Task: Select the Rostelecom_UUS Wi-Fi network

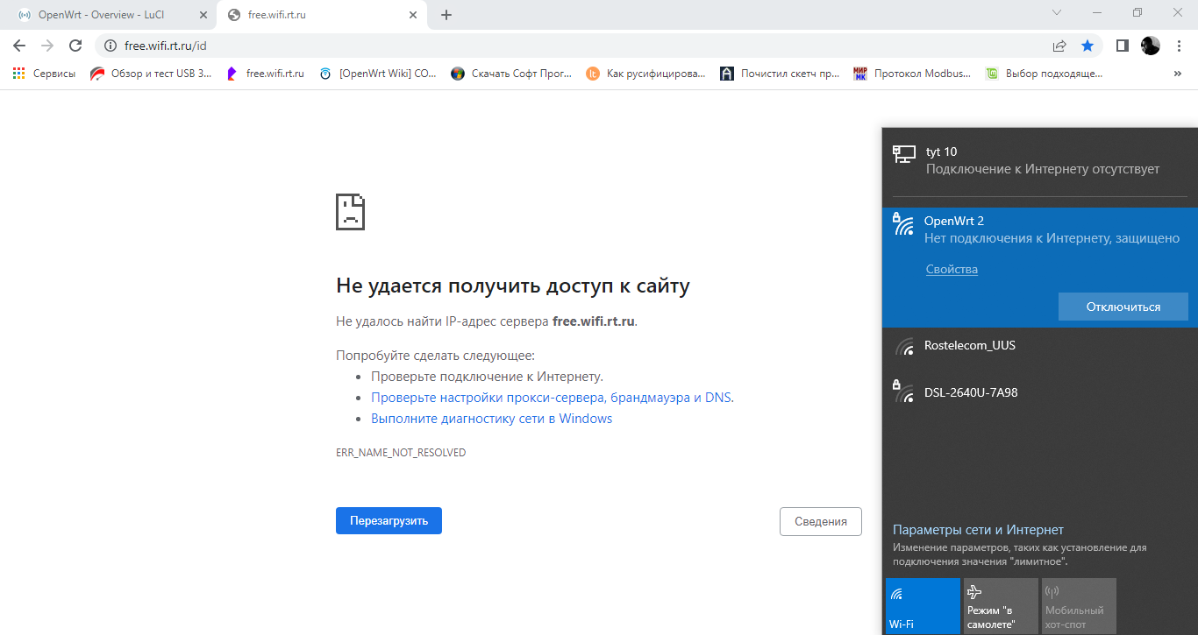Action: [969, 346]
